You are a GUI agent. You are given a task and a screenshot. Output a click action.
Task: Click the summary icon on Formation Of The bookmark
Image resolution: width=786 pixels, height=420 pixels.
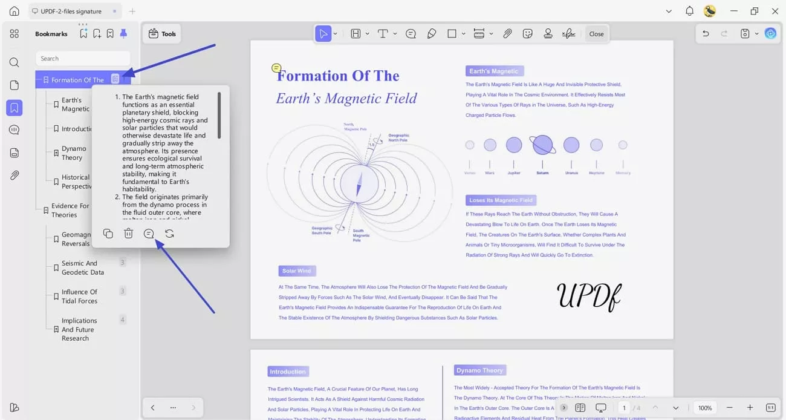point(115,79)
